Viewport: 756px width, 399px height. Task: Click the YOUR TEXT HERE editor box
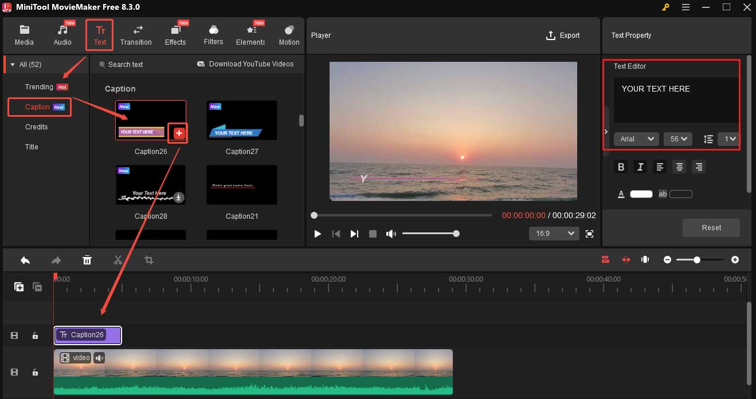[x=676, y=100]
